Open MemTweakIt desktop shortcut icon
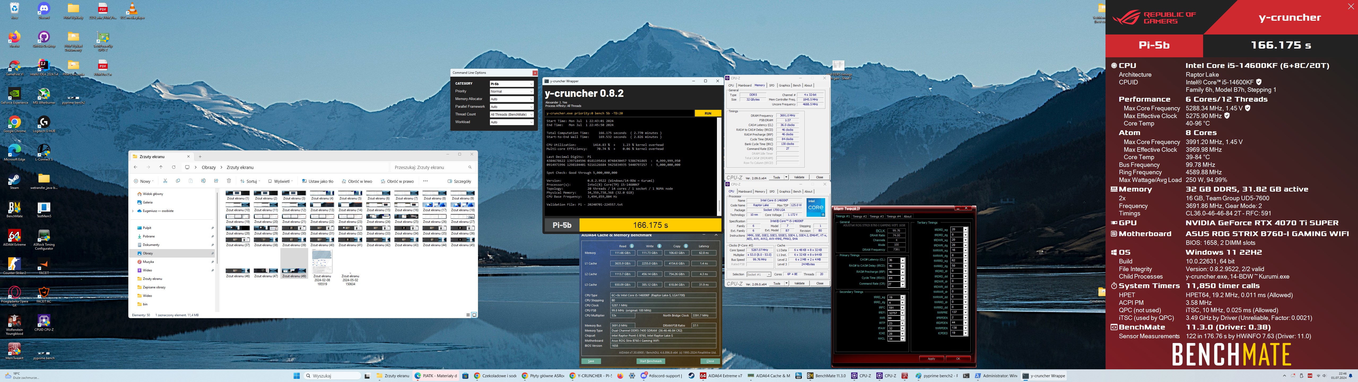 (x=14, y=352)
